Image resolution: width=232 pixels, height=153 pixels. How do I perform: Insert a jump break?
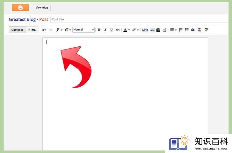point(164,30)
